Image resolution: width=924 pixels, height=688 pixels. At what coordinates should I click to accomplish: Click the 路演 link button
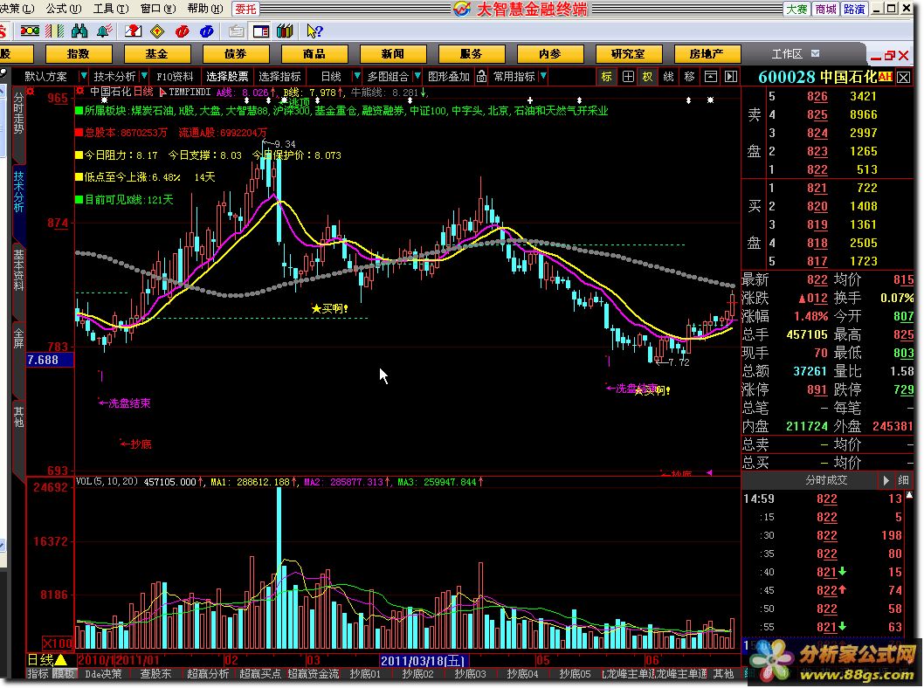click(854, 9)
